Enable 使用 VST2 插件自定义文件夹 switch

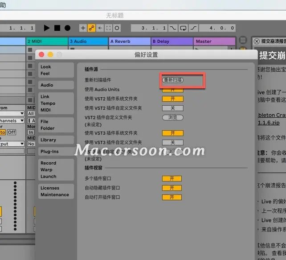173,108
